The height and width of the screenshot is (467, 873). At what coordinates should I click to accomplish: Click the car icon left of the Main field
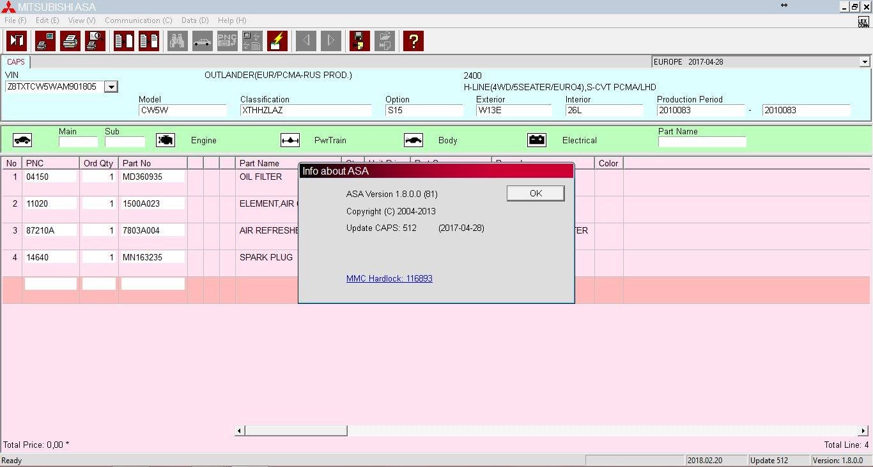[x=22, y=140]
